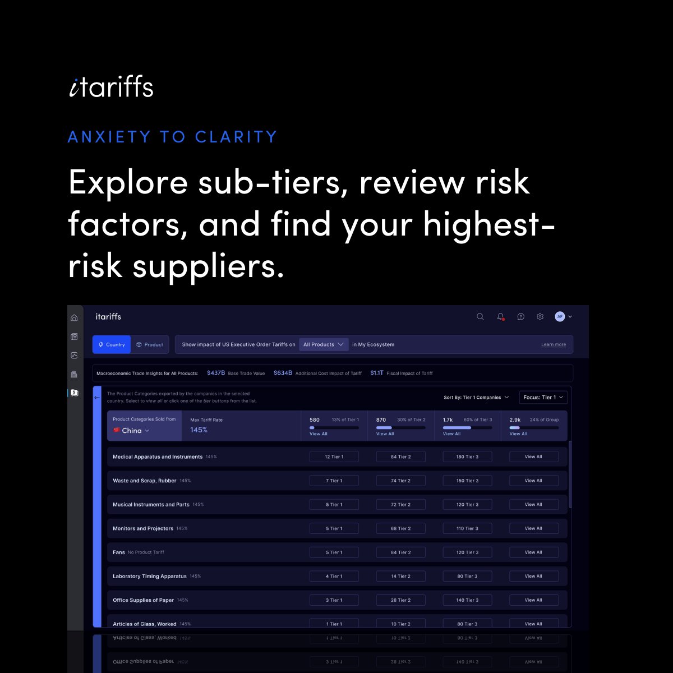Viewport: 673px width, 673px height.
Task: Follow the Learn more link
Action: [554, 344]
